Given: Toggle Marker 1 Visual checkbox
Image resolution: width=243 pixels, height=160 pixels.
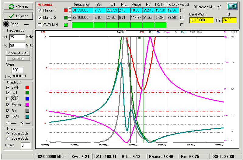Looking at the screenshot, I should pyautogui.click(x=182, y=10).
